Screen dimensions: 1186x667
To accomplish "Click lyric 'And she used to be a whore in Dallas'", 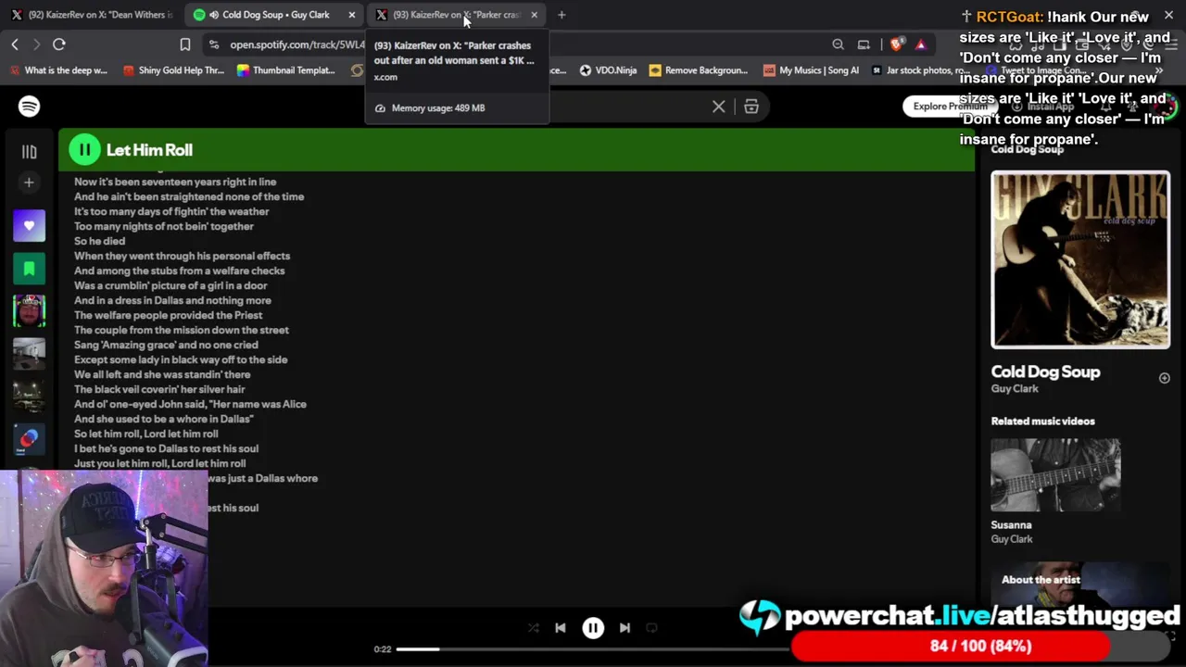I will pos(164,419).
